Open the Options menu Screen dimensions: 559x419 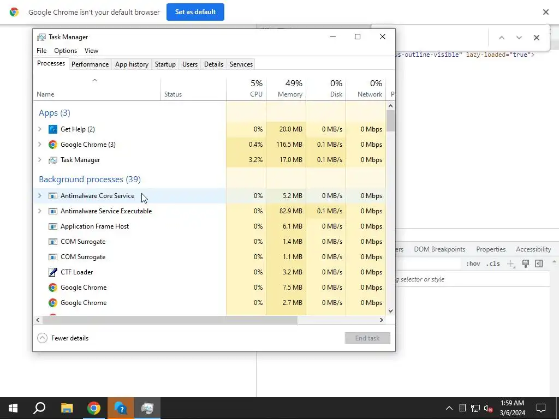point(66,51)
